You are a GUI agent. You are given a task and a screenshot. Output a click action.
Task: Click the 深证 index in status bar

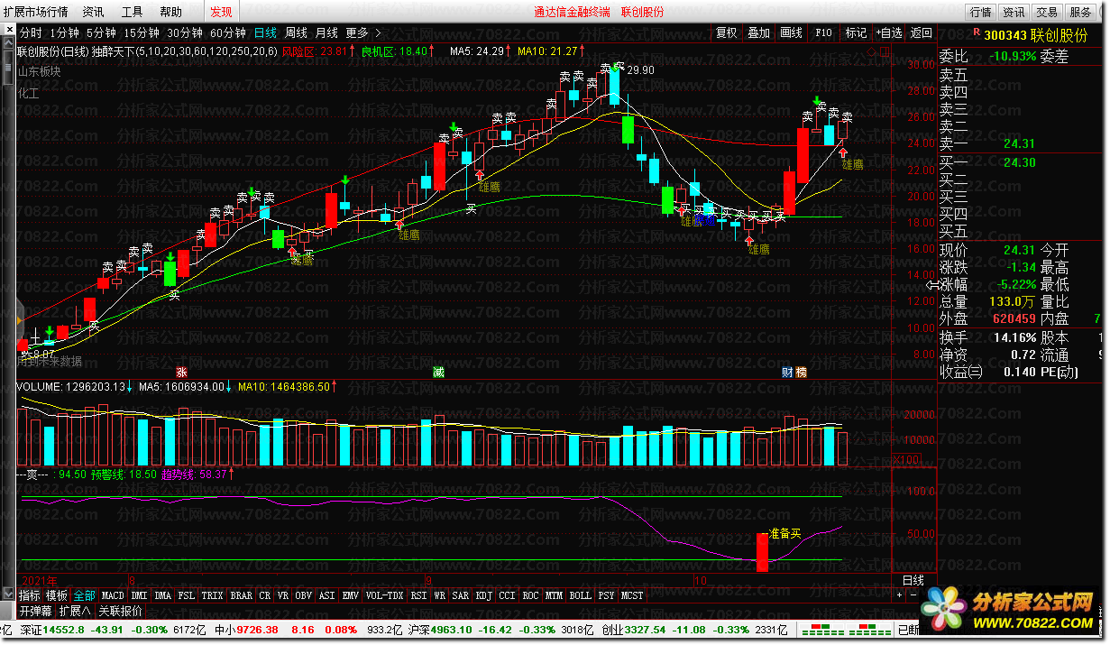[31, 630]
